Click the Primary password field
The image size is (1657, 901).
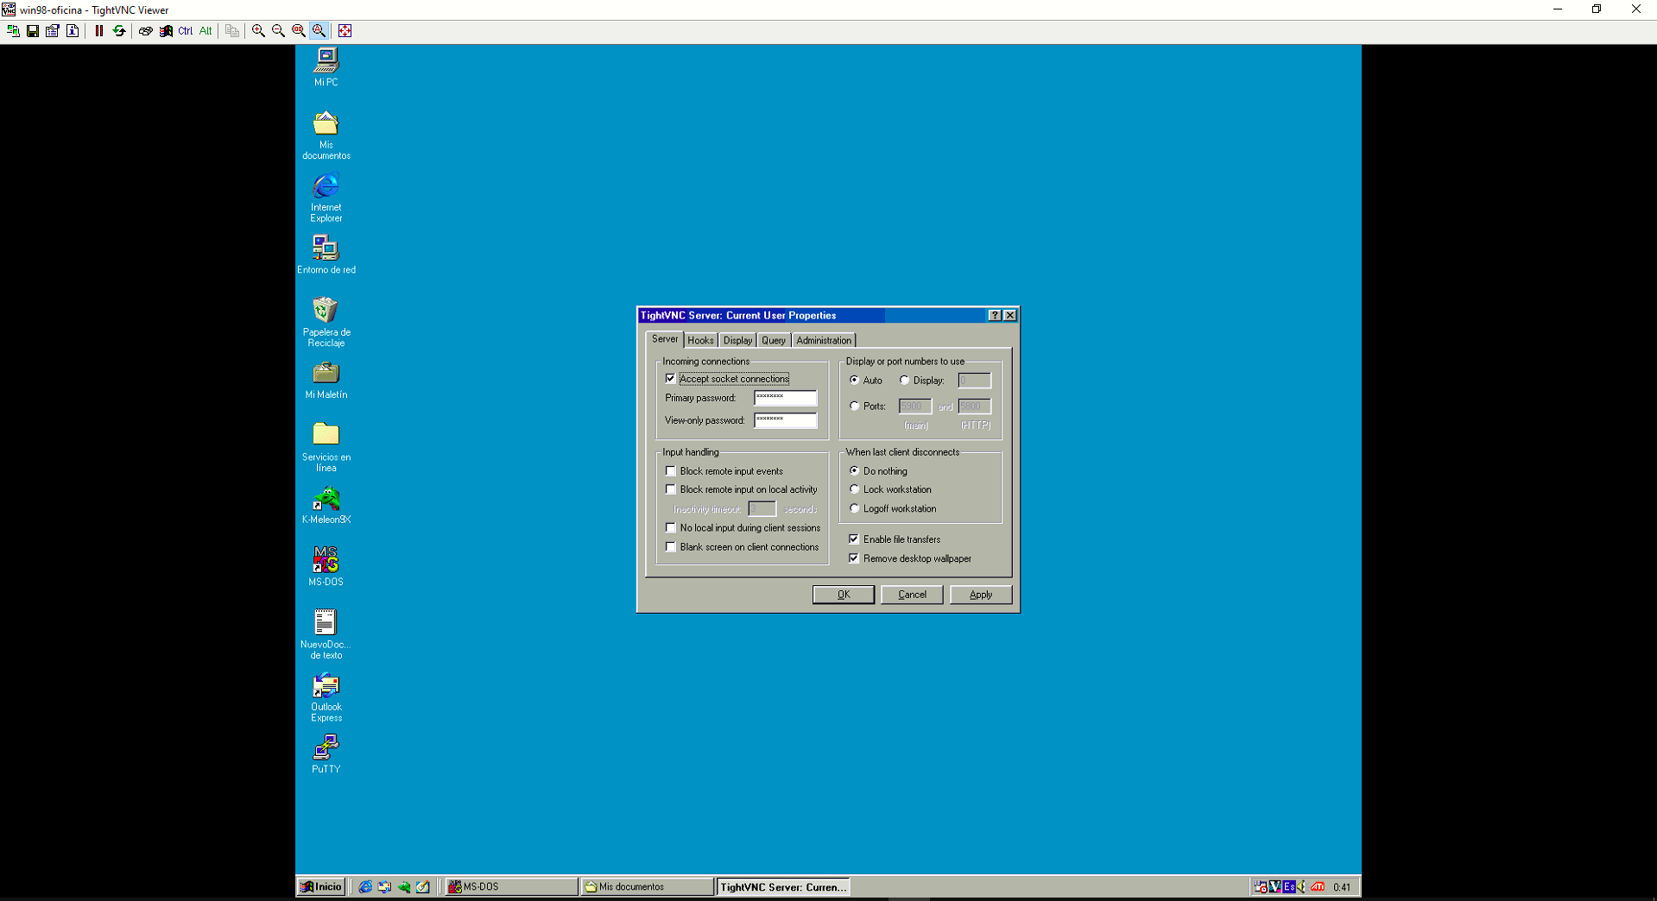pyautogui.click(x=785, y=398)
